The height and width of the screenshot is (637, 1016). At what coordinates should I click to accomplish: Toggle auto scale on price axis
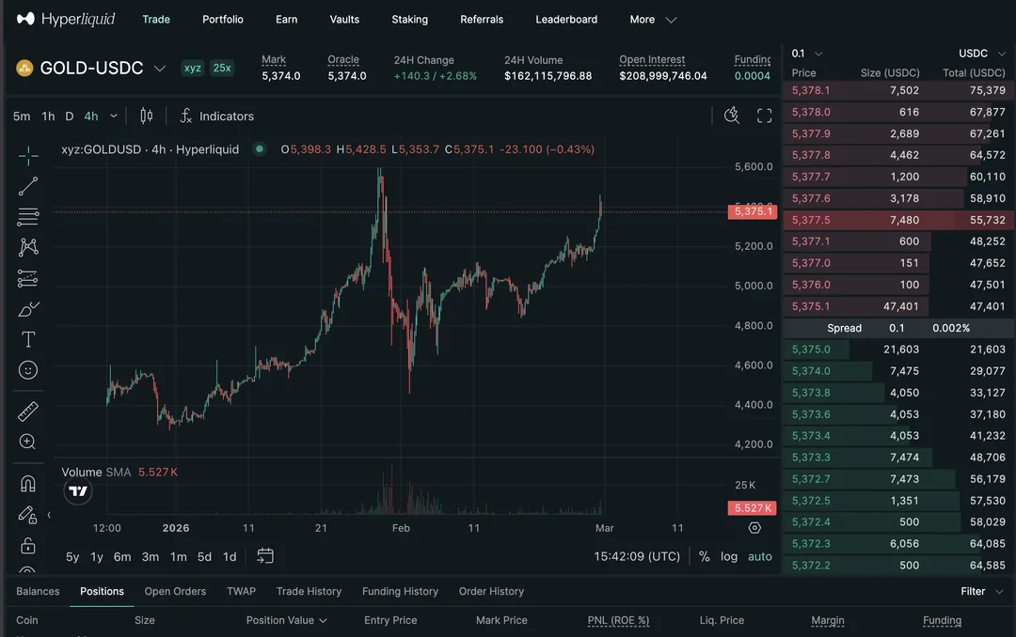759,556
